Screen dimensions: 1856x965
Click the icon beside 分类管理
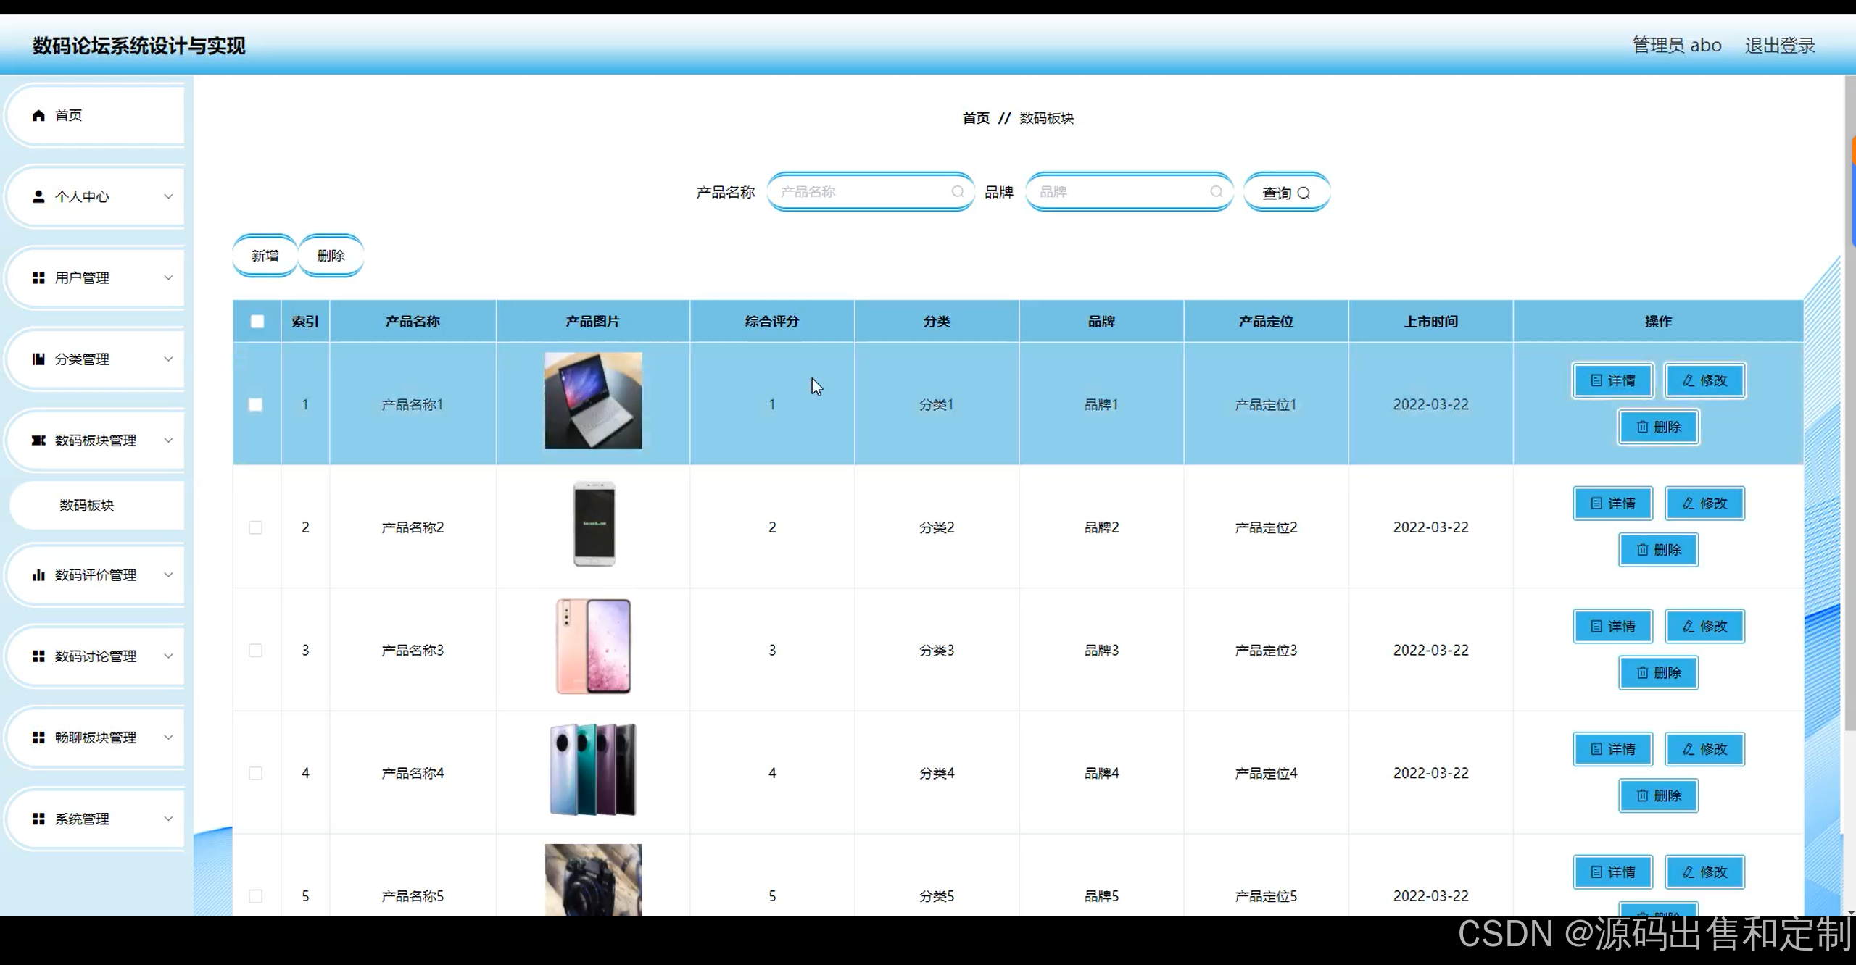click(39, 359)
